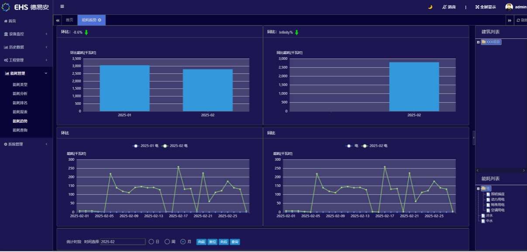Screen dimensions: 527x252
Task: Click the 时间选择 date input field
Action: tap(123, 242)
